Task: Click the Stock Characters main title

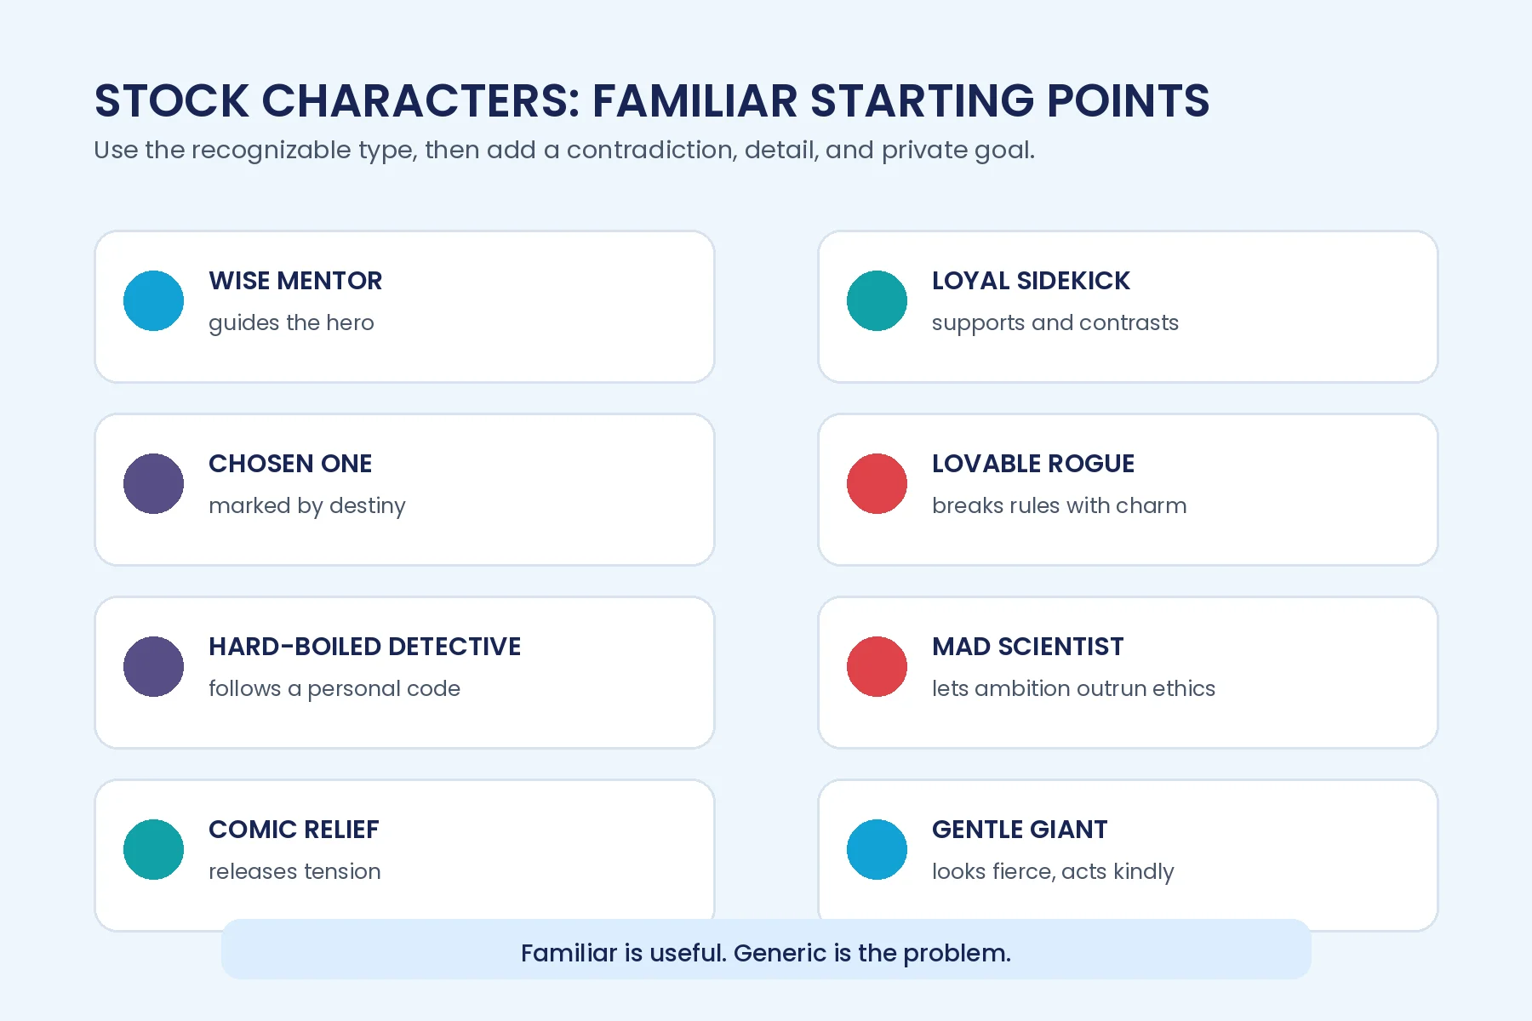Action: [652, 100]
